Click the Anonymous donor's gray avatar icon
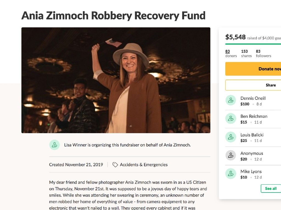The width and height of the screenshot is (281, 210). point(231,155)
